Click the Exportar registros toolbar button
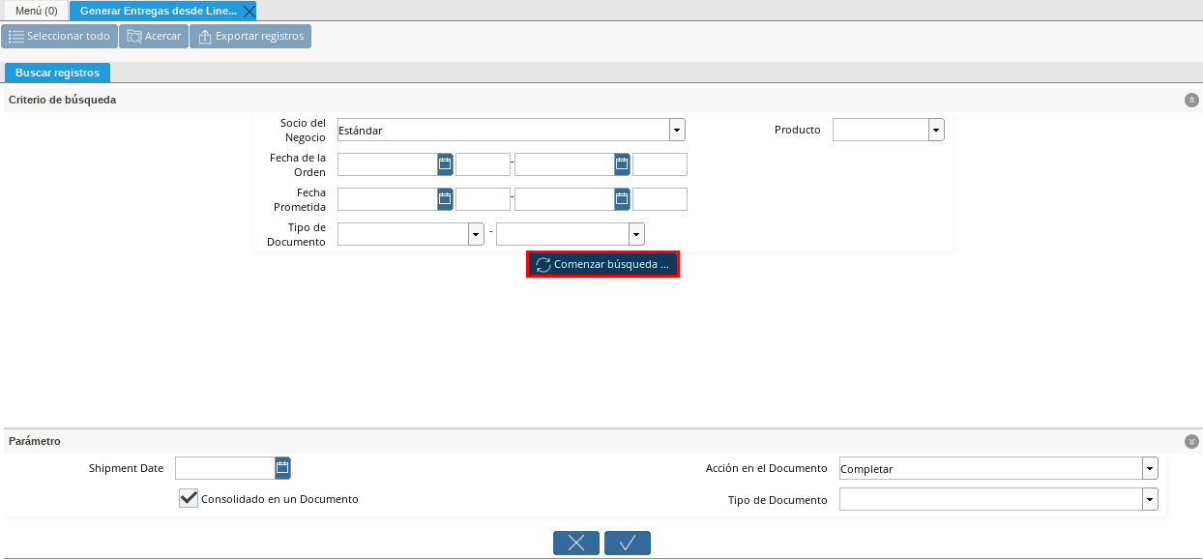This screenshot has height=560, width=1203. click(250, 36)
